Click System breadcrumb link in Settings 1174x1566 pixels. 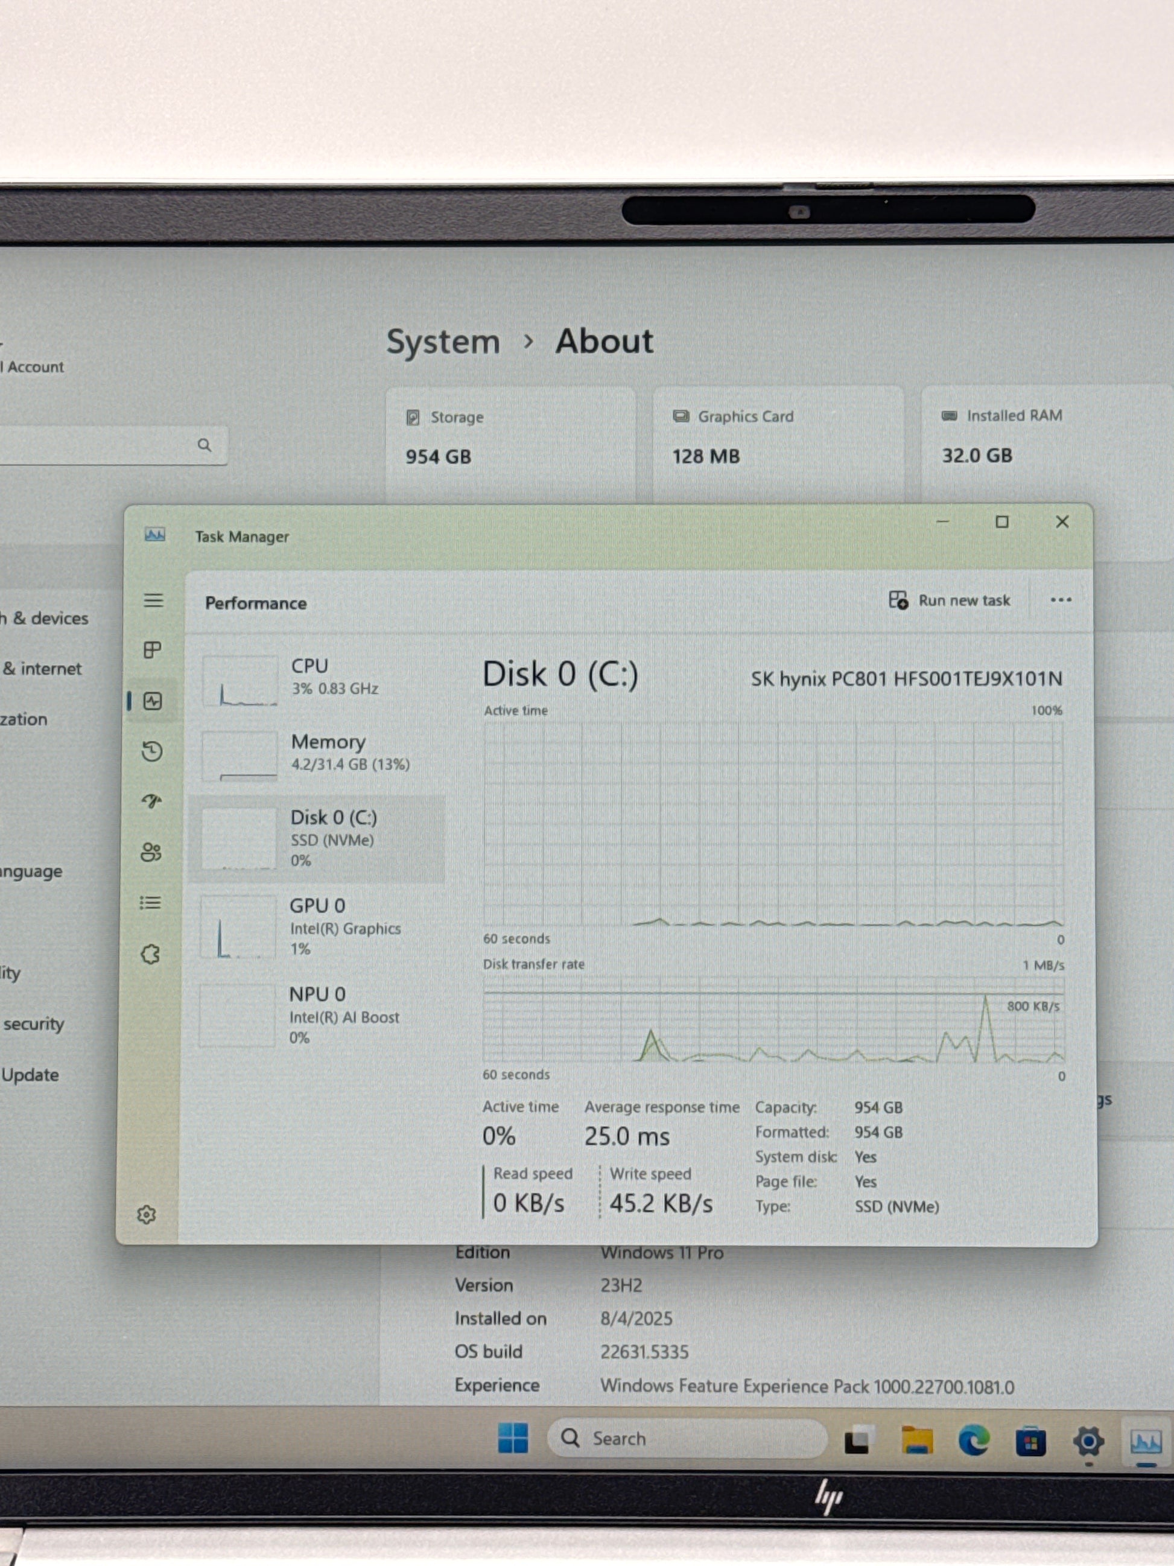[x=443, y=343]
